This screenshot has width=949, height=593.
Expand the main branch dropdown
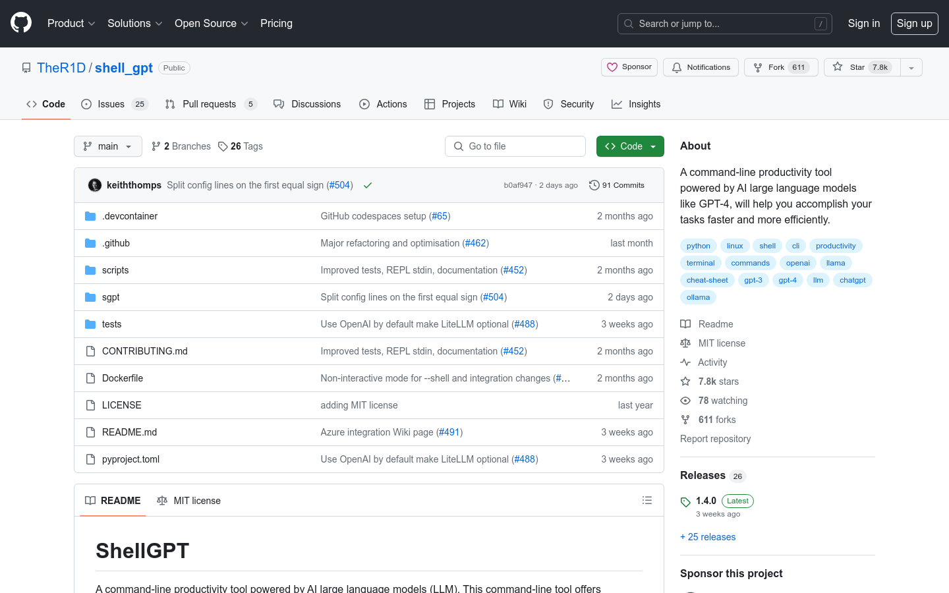click(108, 146)
